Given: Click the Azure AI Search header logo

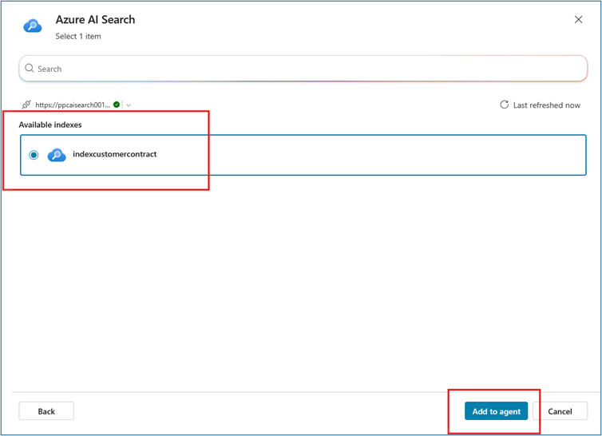Looking at the screenshot, I should pyautogui.click(x=33, y=26).
